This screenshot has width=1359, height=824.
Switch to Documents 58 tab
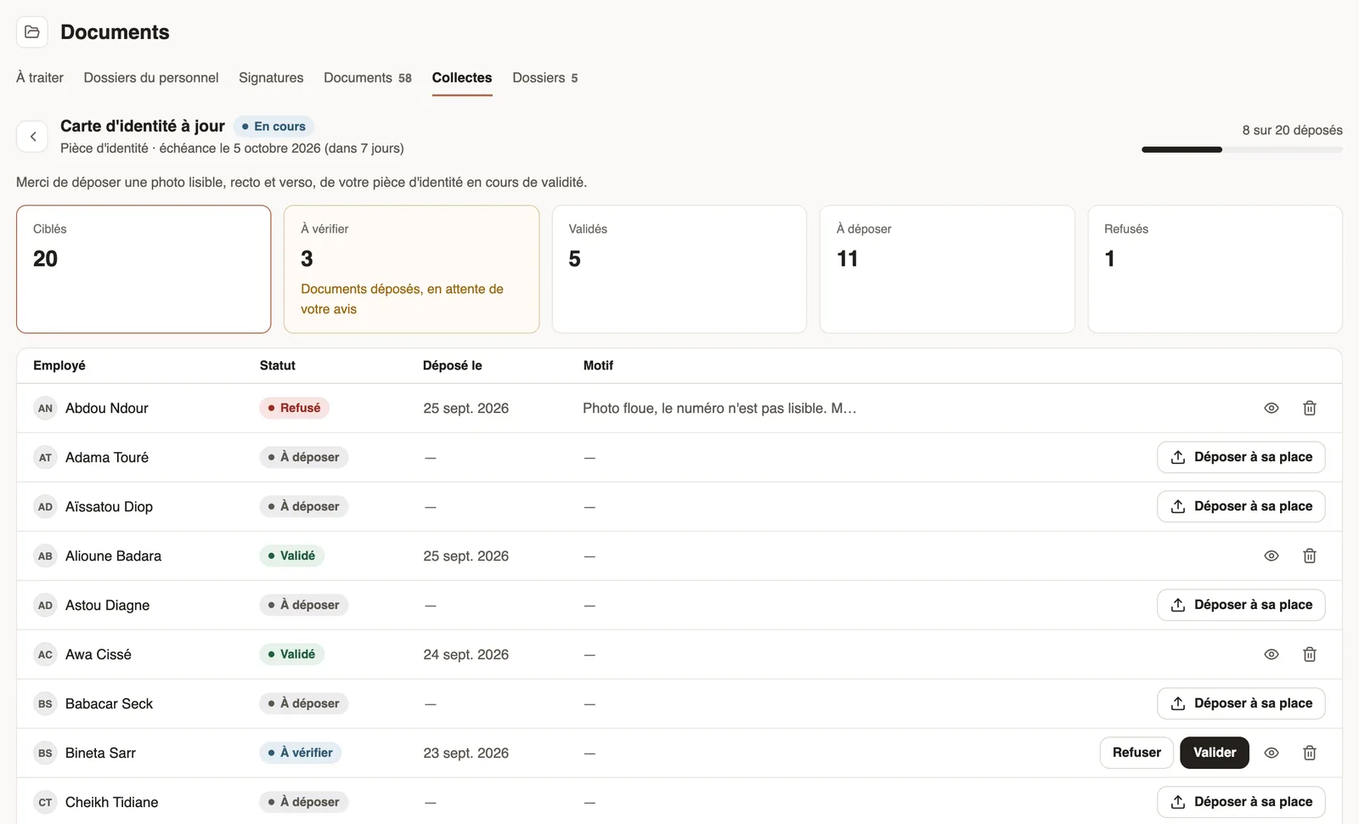(368, 77)
